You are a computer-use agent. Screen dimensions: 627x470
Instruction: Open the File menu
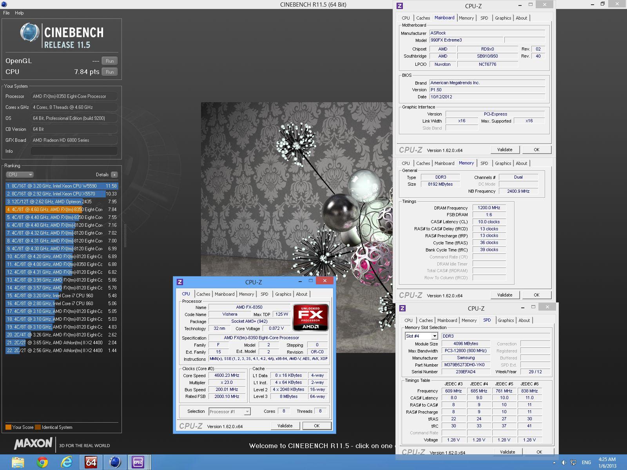point(6,13)
